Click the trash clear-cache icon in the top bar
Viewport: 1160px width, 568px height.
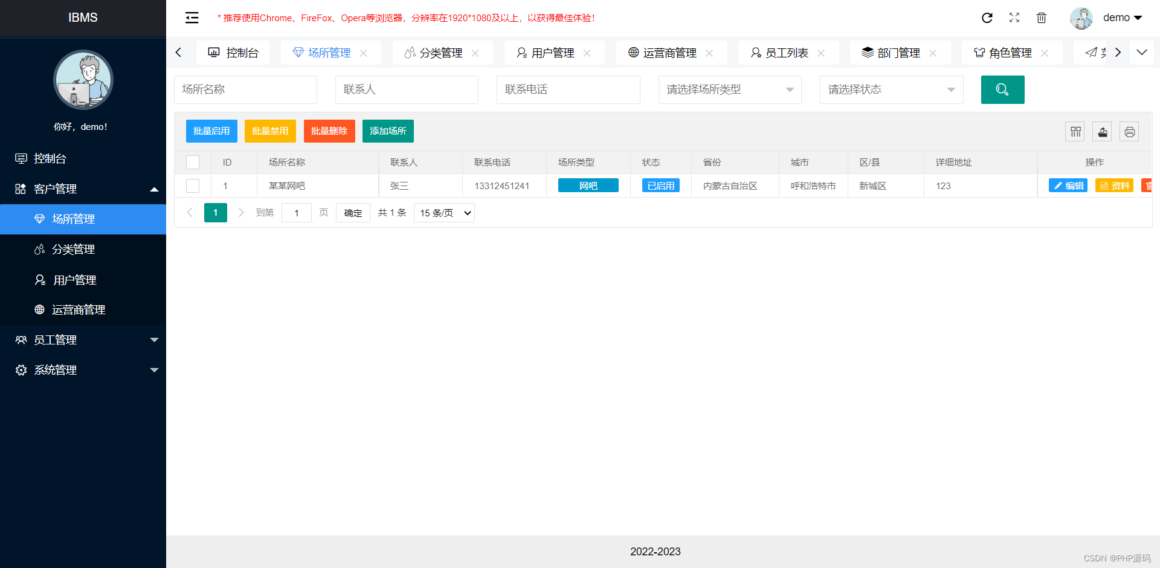click(x=1042, y=18)
